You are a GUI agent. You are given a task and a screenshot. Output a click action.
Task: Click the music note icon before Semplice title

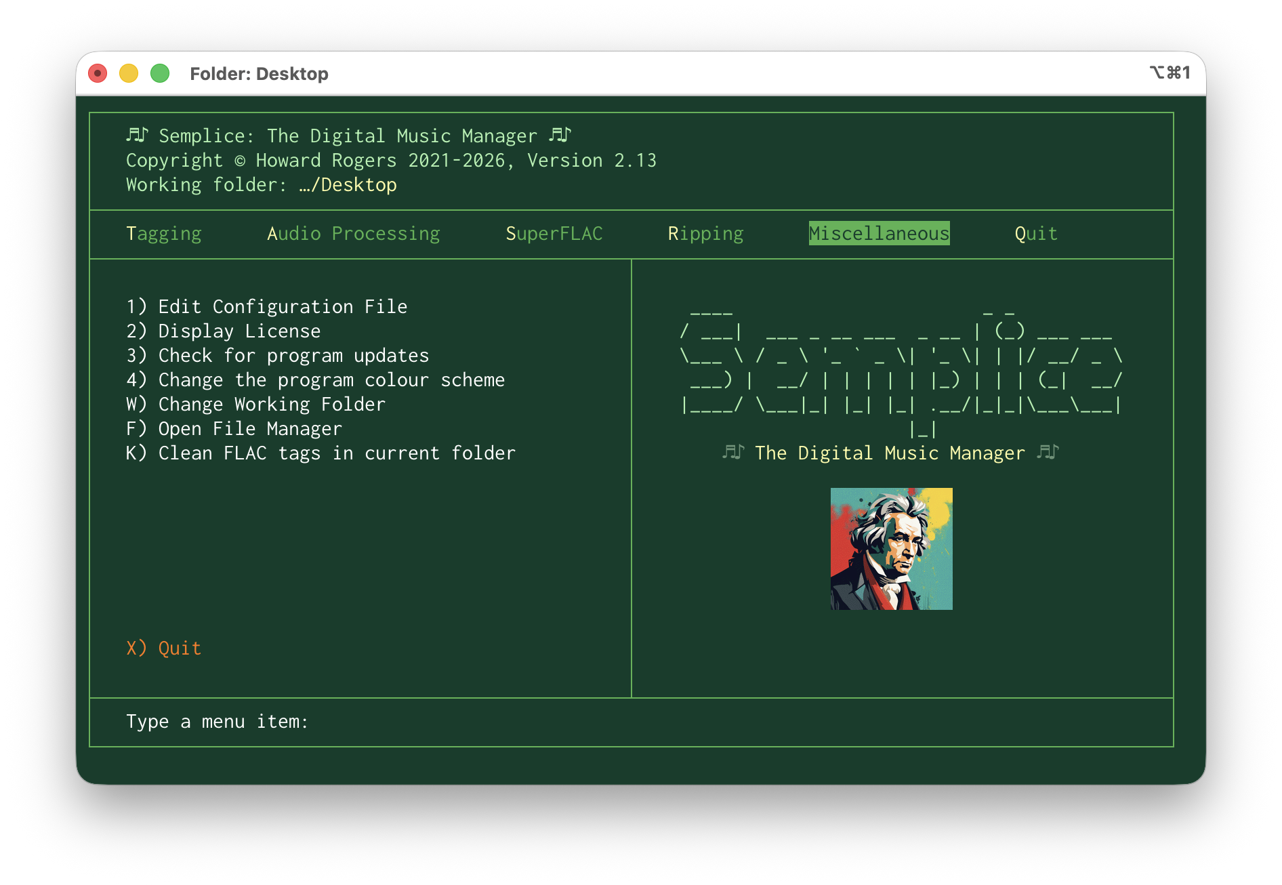pyautogui.click(x=137, y=136)
